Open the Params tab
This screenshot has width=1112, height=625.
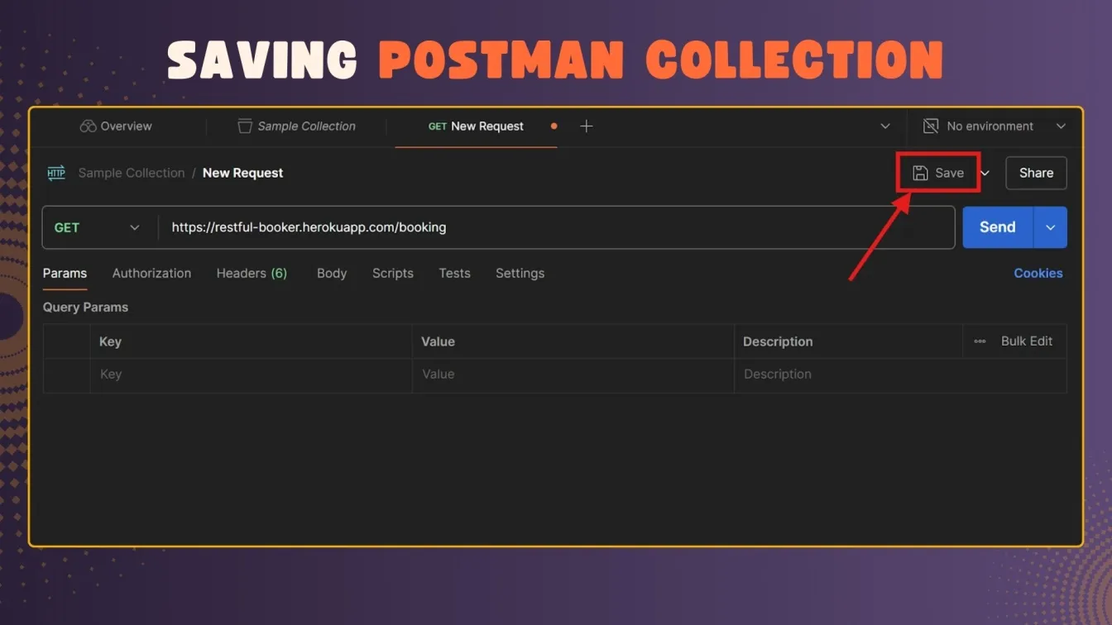pyautogui.click(x=65, y=273)
